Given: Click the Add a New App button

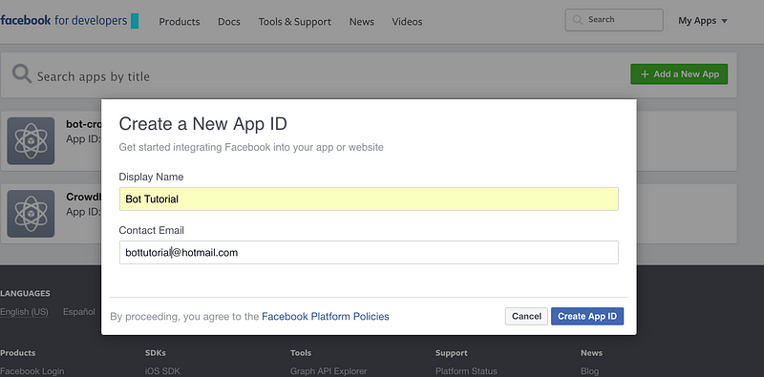Looking at the screenshot, I should click(679, 74).
